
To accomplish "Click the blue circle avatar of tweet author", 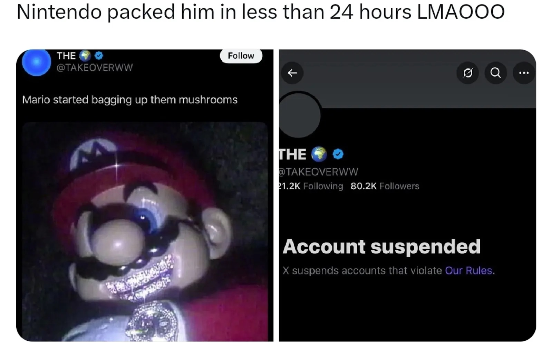I will coord(37,62).
